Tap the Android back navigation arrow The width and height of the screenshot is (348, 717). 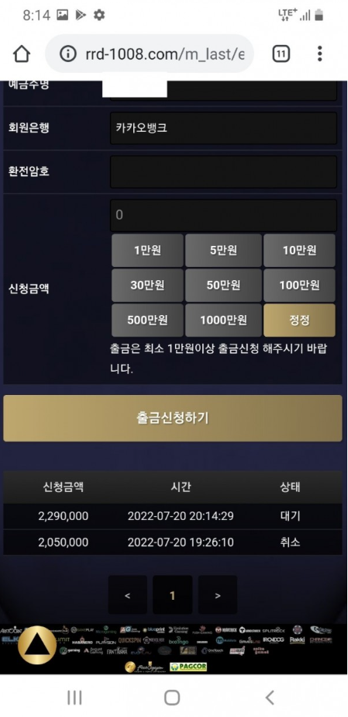270,698
